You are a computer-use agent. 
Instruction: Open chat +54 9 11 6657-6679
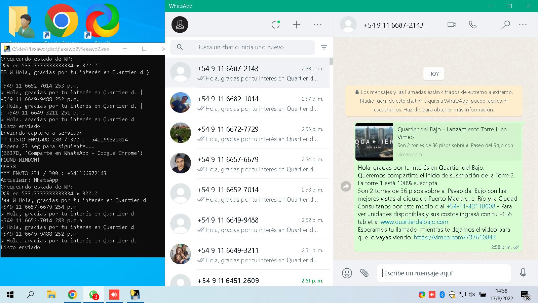[247, 164]
